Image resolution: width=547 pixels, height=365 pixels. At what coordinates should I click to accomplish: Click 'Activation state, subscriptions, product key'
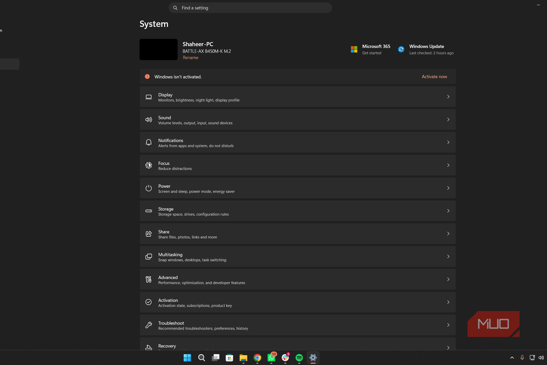pos(195,306)
